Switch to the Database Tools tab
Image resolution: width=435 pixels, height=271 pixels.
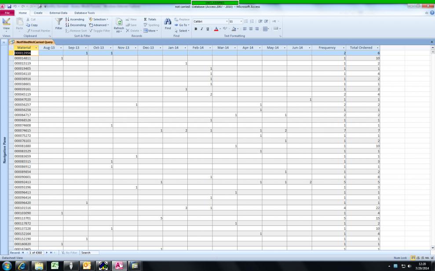(x=84, y=13)
